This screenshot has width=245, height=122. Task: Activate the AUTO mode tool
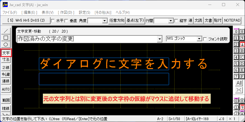pos(6,89)
